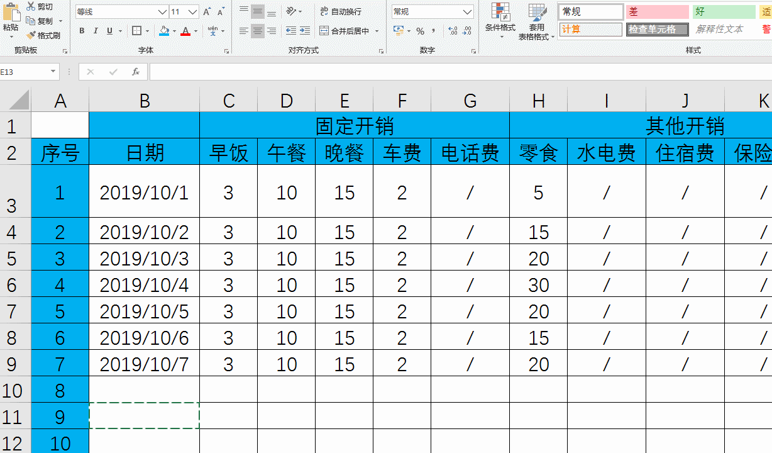Image resolution: width=772 pixels, height=453 pixels.
Task: Apply the 常规 (Normal) cell style
Action: click(590, 12)
